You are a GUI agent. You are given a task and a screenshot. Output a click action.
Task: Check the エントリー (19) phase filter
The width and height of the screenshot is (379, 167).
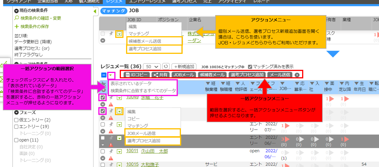pos(16,126)
